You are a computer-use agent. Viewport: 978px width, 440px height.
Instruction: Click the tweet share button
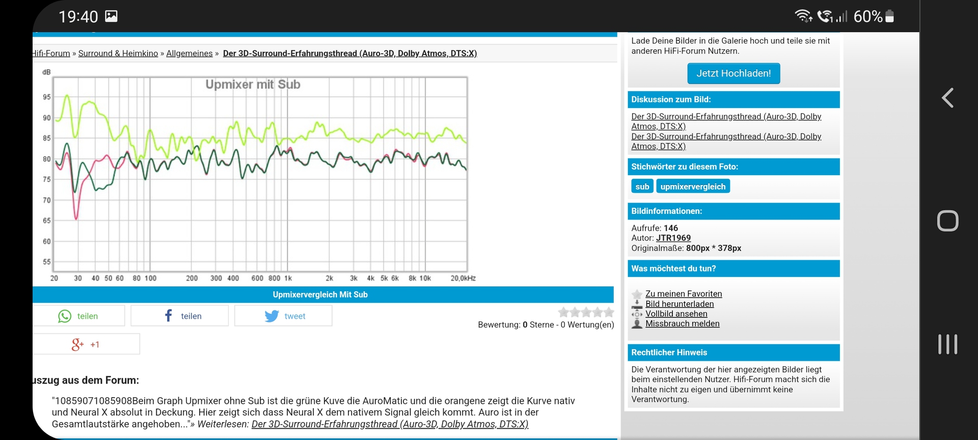tap(283, 316)
